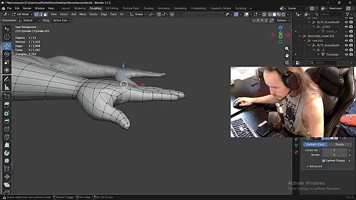Image resolution: width=356 pixels, height=200 pixels.
Task: Select Simple subdivision type
Action: (x=339, y=144)
